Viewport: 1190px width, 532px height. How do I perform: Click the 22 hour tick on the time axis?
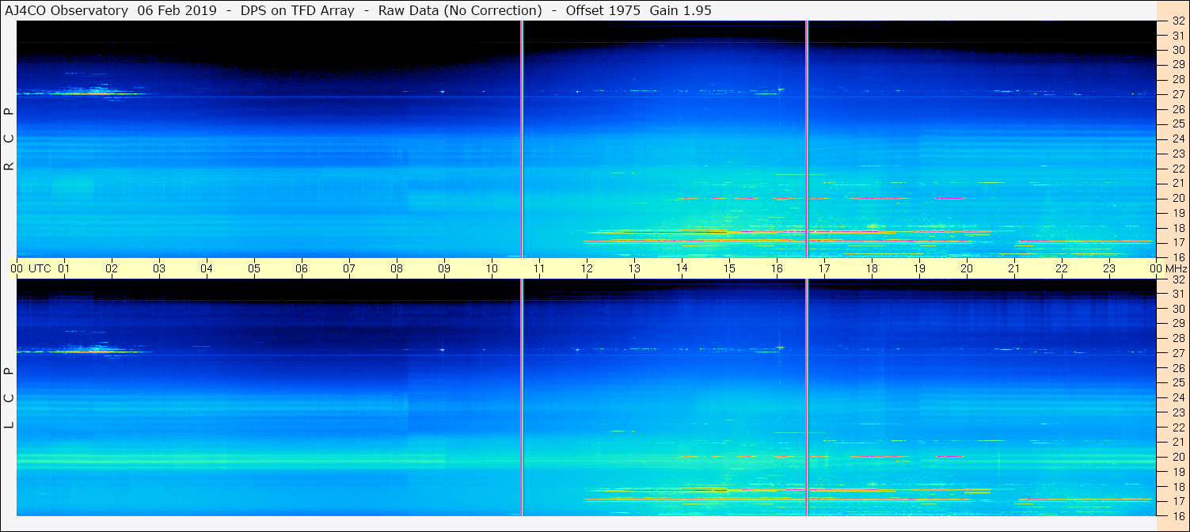coord(1062,268)
